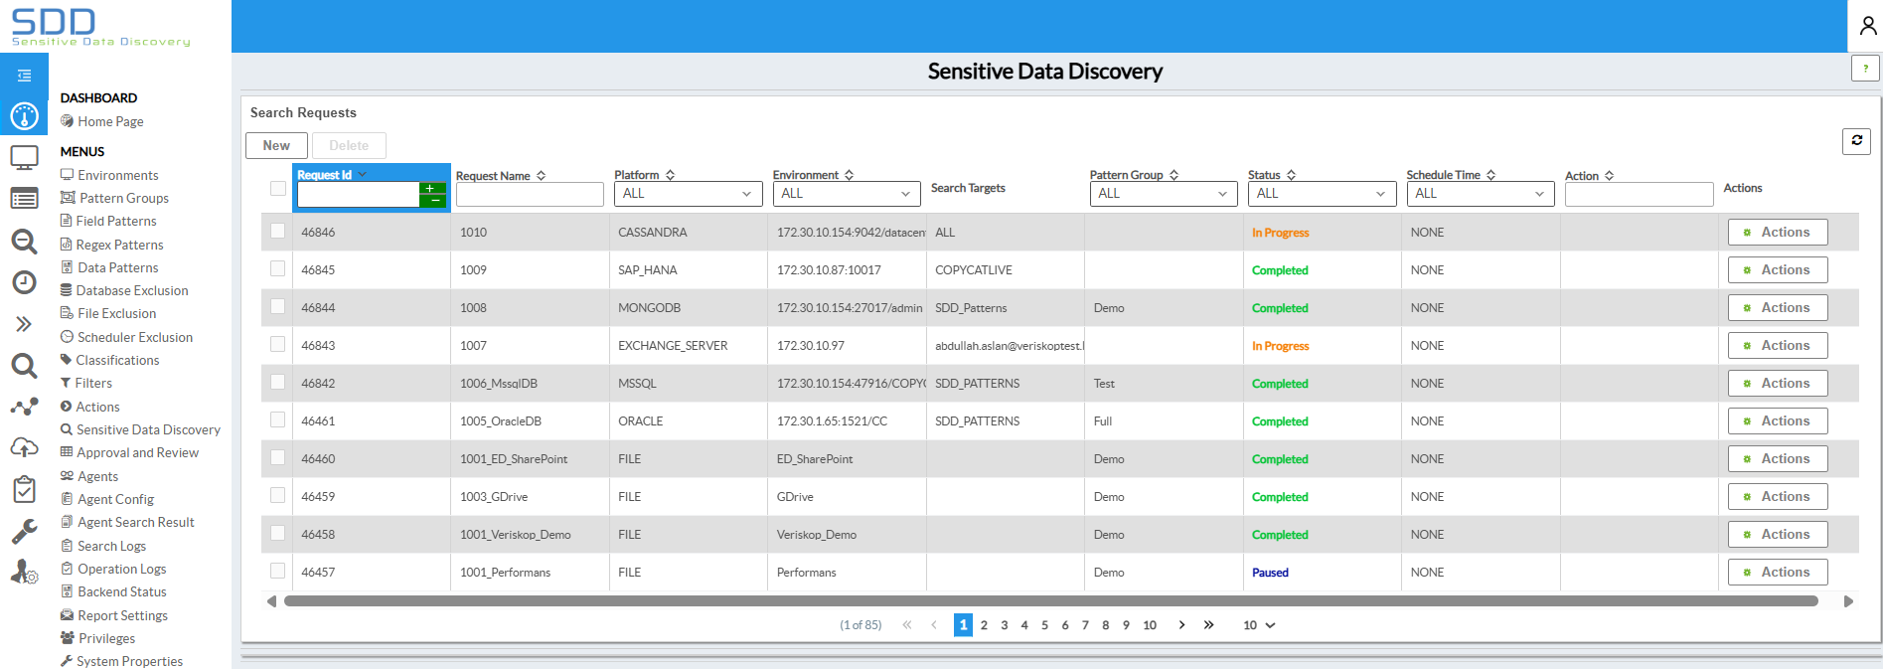Click the horizontal scrollbar under the table
Image resolution: width=1883 pixels, height=669 pixels.
[x=1051, y=600]
